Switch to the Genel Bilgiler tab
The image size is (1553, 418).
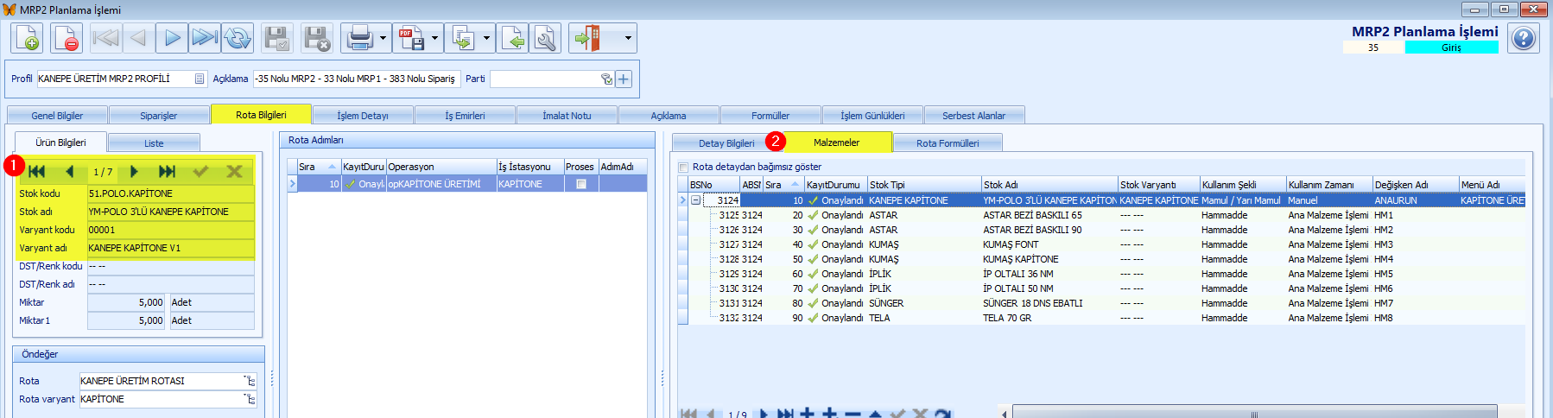pos(57,116)
